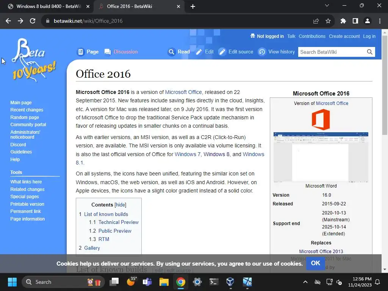Open Page information tool
This screenshot has width=388, height=291.
click(27, 219)
